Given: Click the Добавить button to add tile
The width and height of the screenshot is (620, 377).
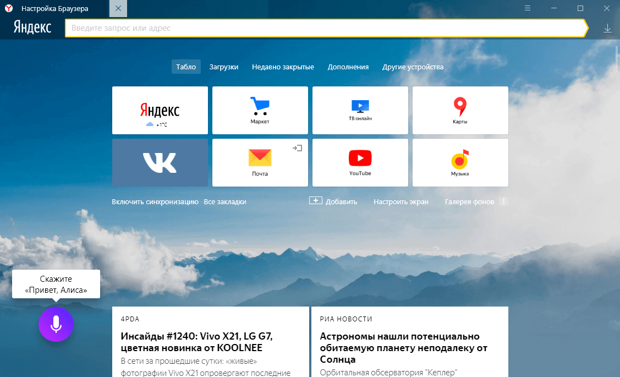Looking at the screenshot, I should point(333,201).
